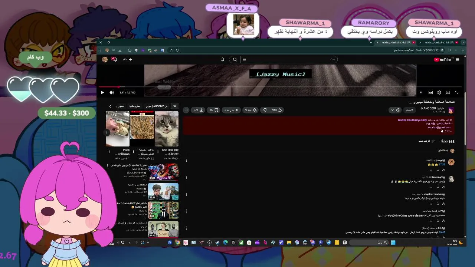This screenshot has height=267, width=475.
Task: Open options menu for the BLACK BON BON video
Action: pos(107,166)
